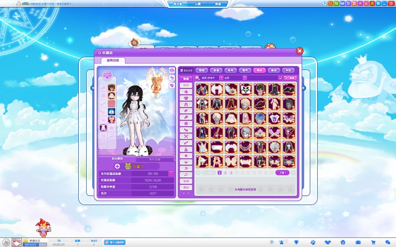
Task: Click the undo arrow beside character preview
Action: pos(172,78)
